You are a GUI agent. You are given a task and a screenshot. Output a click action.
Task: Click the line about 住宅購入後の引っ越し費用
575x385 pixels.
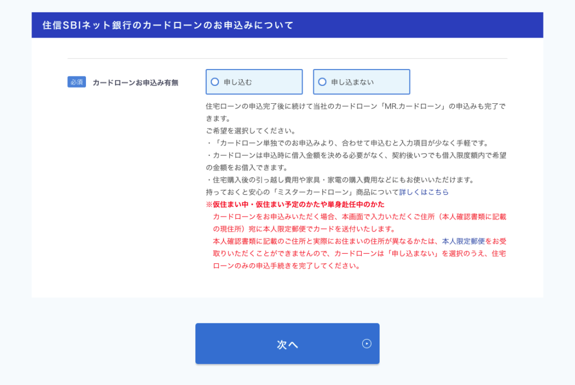click(341, 180)
